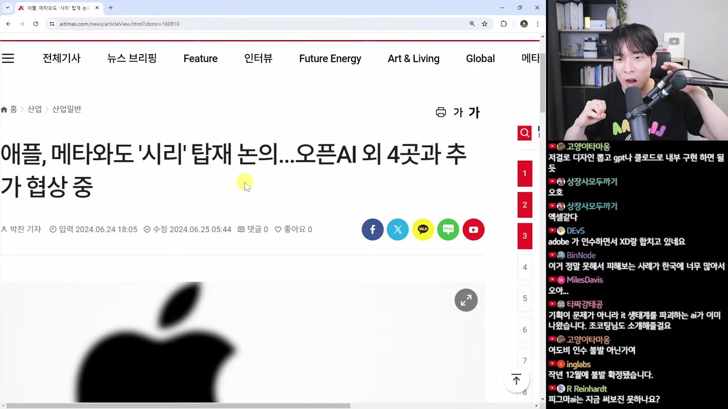728x409 pixels.
Task: Click 산업 breadcrumb link
Action: tap(35, 109)
